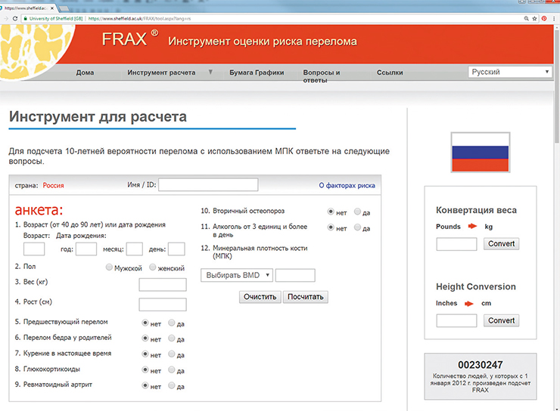The height and width of the screenshot is (411, 560).
Task: Choose да for Вторичный остеопороз
Action: 357,212
